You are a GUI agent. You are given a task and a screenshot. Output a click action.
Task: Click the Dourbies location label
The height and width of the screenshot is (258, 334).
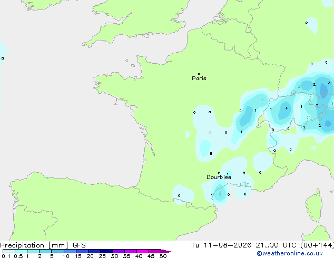click(219, 177)
